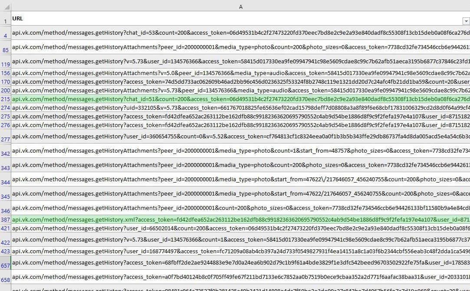The height and width of the screenshot is (291, 470).
Task: Click the cell with access_token=a0f7bd40124b
Action: pyautogui.click(x=240, y=277)
